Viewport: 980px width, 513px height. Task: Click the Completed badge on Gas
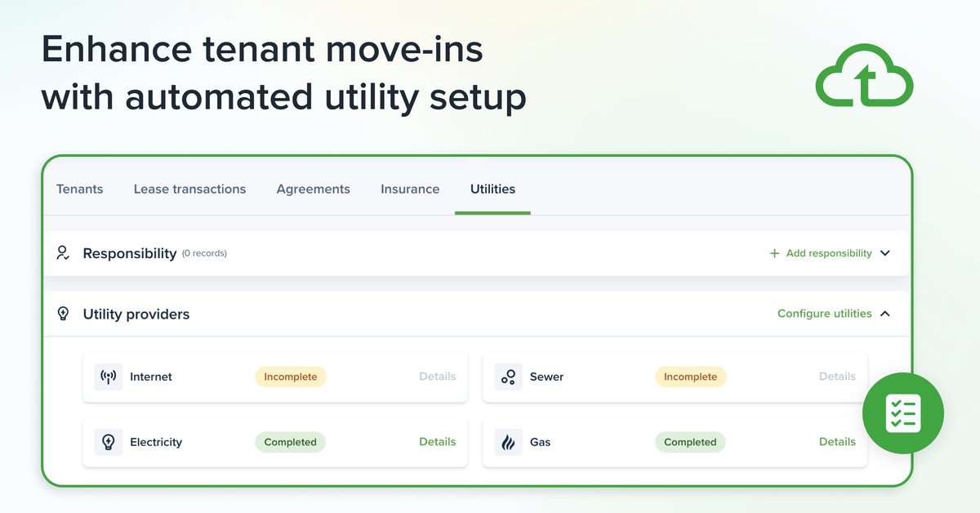coord(690,442)
